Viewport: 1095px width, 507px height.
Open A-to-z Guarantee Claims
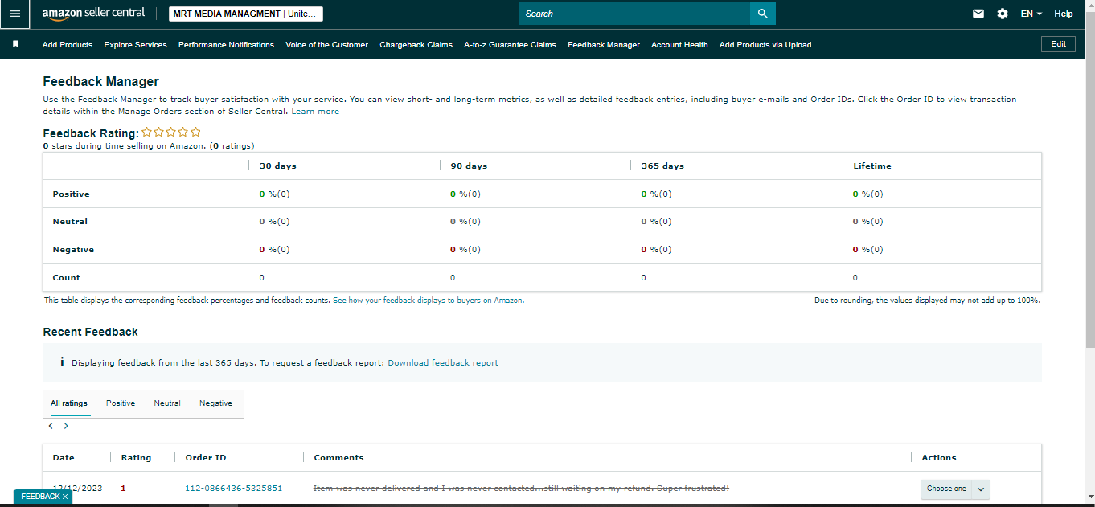[510, 45]
